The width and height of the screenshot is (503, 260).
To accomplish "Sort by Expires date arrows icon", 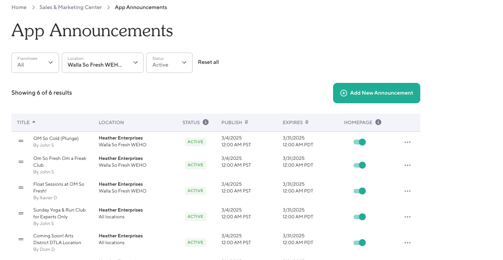I will click(307, 122).
